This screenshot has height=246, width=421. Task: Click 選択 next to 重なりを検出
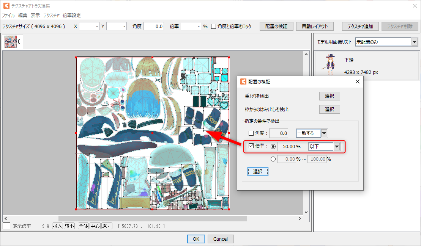330,96
